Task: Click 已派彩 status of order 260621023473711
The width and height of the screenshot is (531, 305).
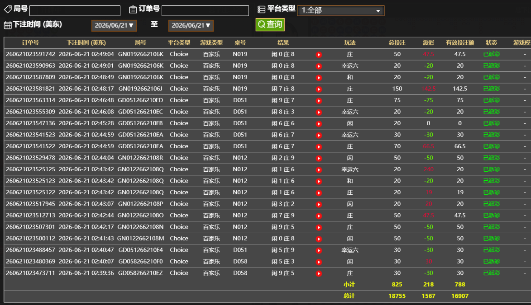Action: 491,273
